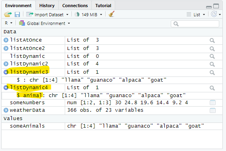Click the refresh environment icon

214,14
